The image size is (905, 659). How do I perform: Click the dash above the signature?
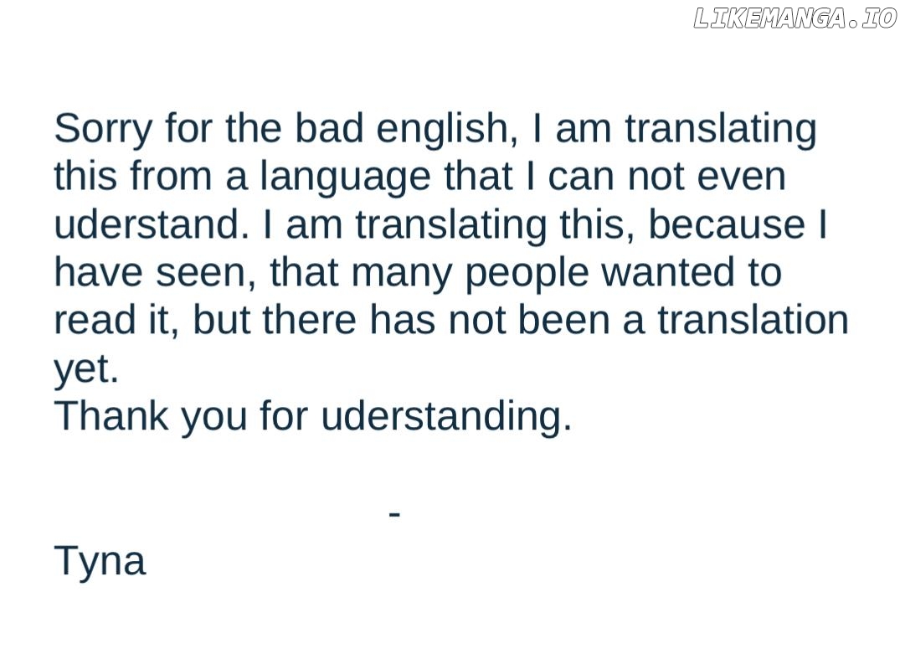click(395, 512)
